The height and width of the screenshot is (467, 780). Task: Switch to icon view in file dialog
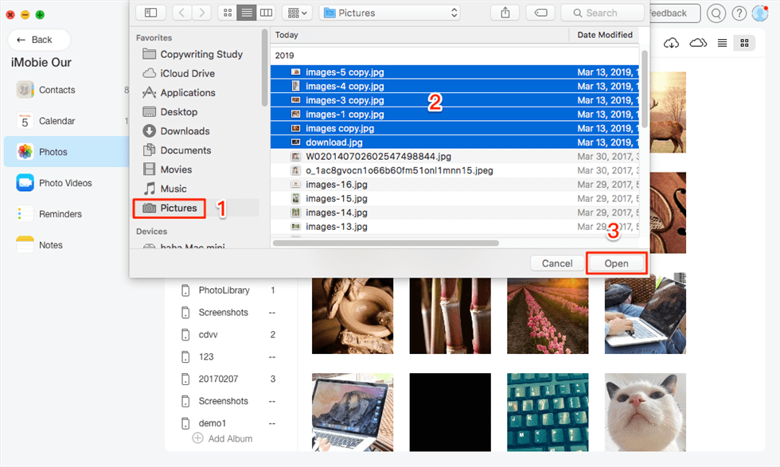pyautogui.click(x=228, y=13)
